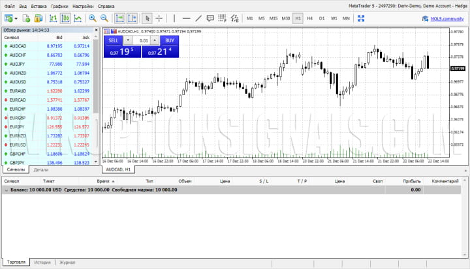This screenshot has height=269, width=470.
Task: Click the MQL5 community graduation cap icon
Action: 425,19
